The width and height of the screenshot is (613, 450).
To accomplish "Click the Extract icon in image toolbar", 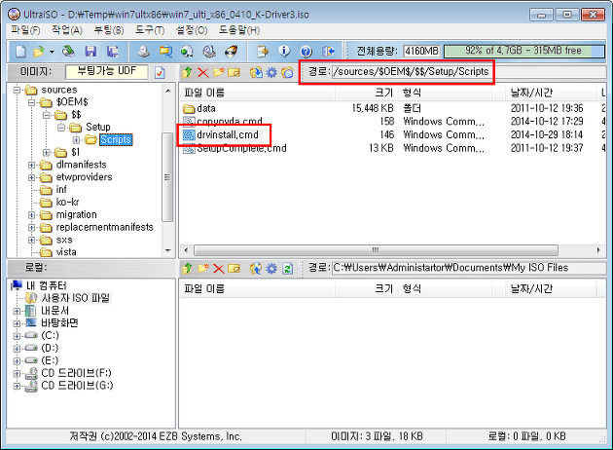I will (x=256, y=72).
